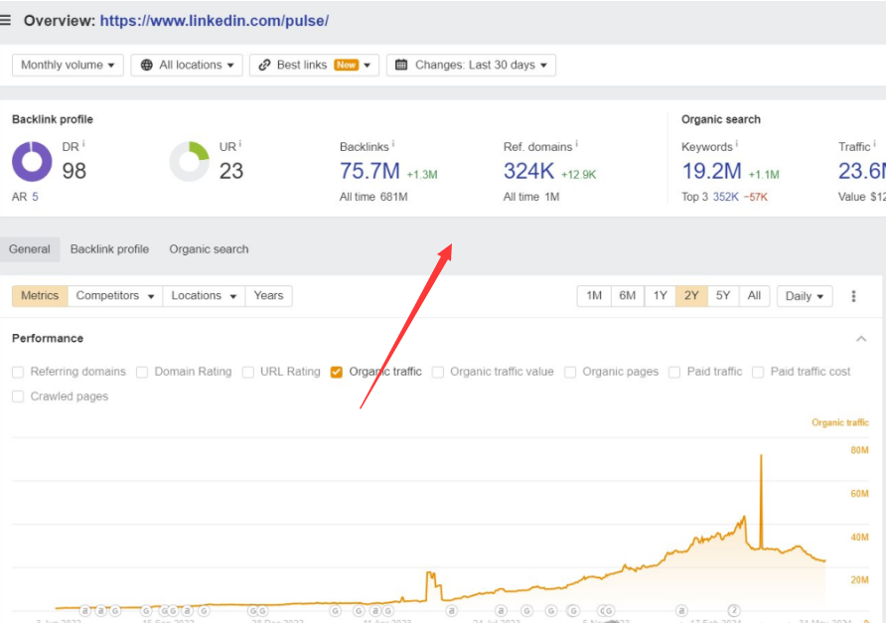Enable the Referring domains checkbox
Screen dimensions: 886x623
point(18,373)
